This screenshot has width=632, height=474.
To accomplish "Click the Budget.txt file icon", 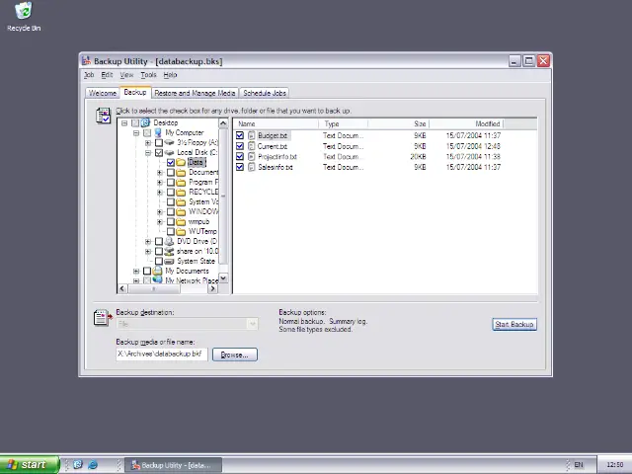I will 251,135.
